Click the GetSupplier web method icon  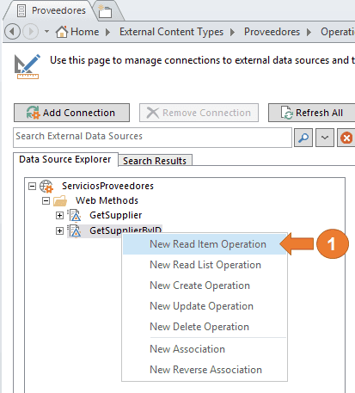coord(75,216)
